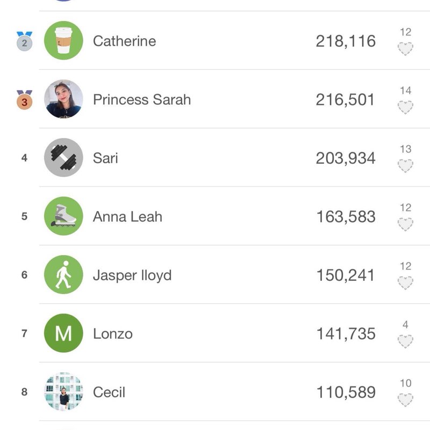Cheer Jasper lloyd using the heart
The image size is (430, 430).
(x=405, y=283)
